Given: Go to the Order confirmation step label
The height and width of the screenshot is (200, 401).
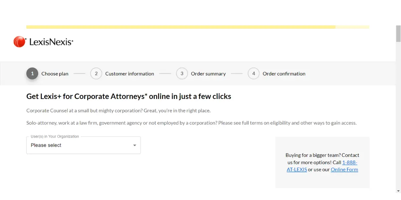Looking at the screenshot, I should point(284,74).
